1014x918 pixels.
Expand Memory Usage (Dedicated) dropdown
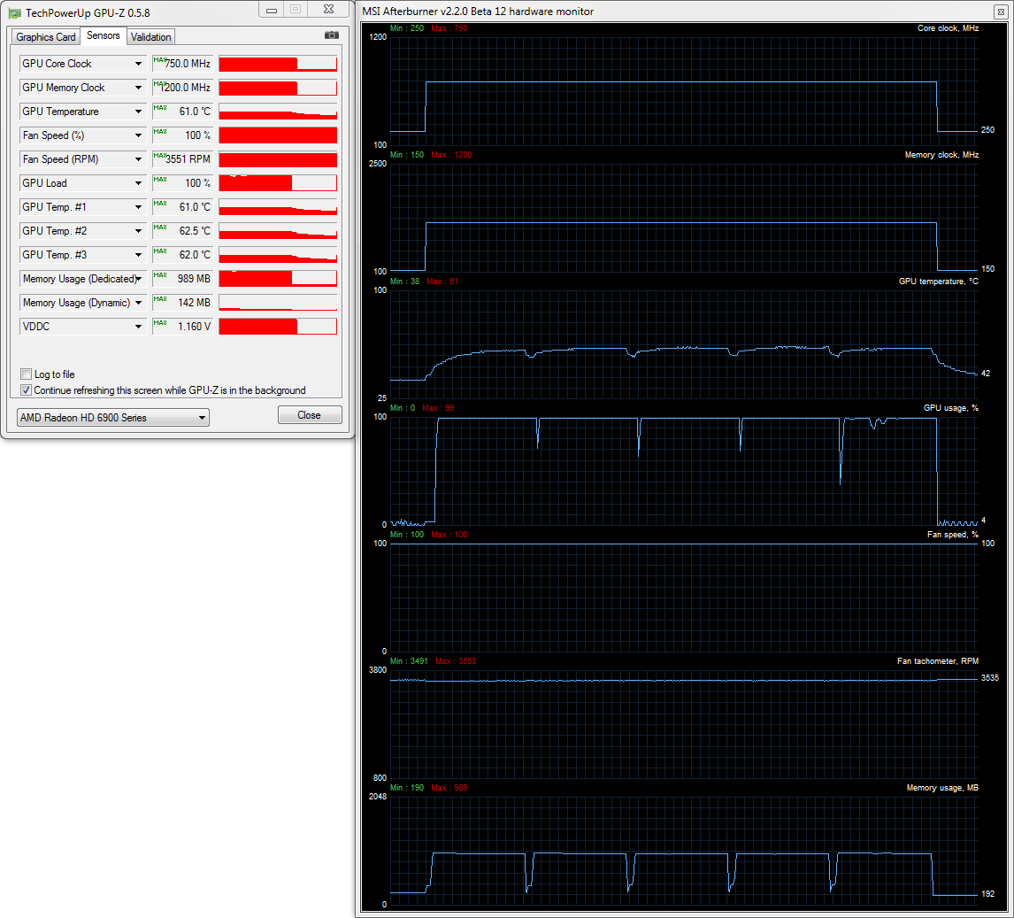pos(138,279)
